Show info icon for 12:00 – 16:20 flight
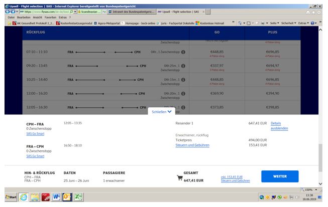Image resolution: width=328 pixels, height=207 pixels. (183, 94)
